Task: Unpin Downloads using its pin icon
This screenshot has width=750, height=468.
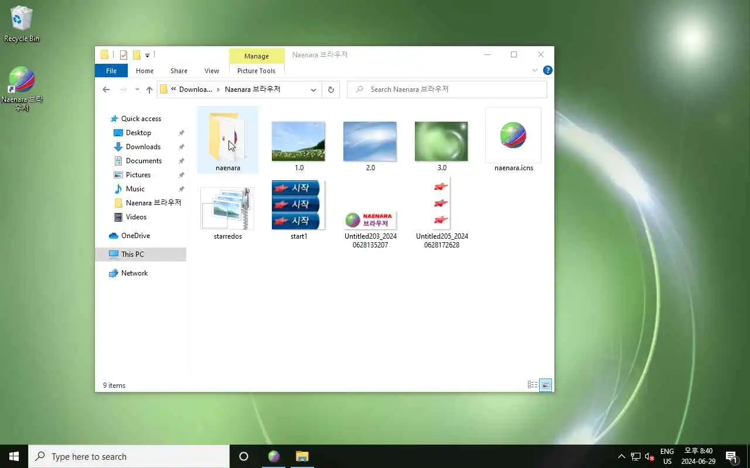Action: coord(182,147)
